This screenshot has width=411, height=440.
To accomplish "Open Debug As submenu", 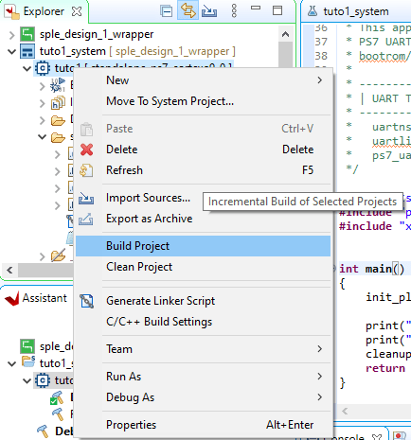I will pos(203,397).
